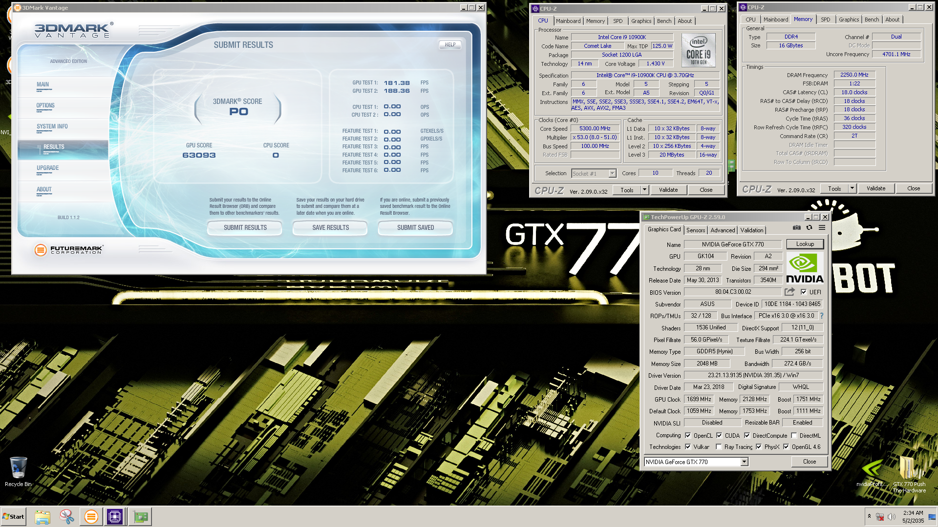Toggle the DirectML checkbox
The width and height of the screenshot is (938, 527).
(794, 435)
